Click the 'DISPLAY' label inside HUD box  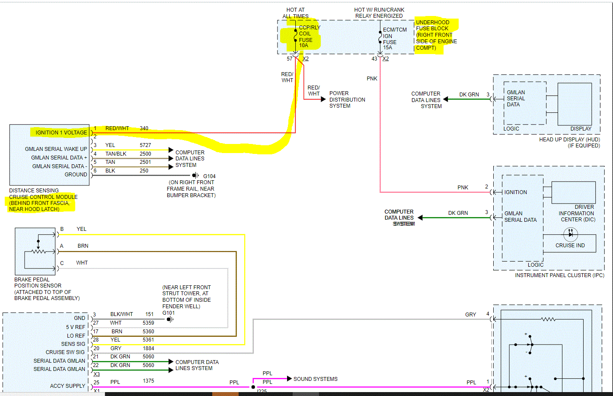[581, 129]
